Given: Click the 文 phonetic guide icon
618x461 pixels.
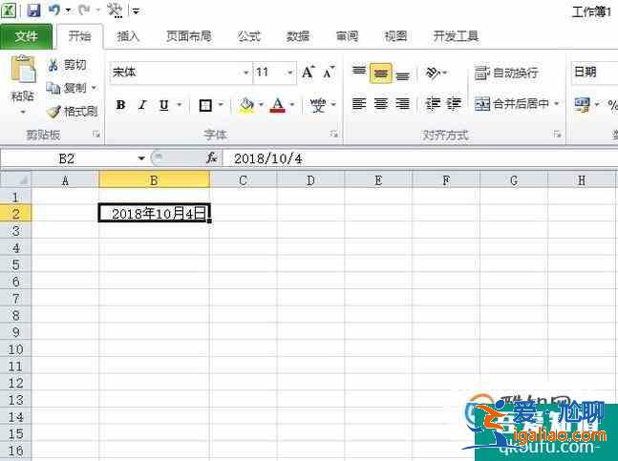Looking at the screenshot, I should 318,105.
